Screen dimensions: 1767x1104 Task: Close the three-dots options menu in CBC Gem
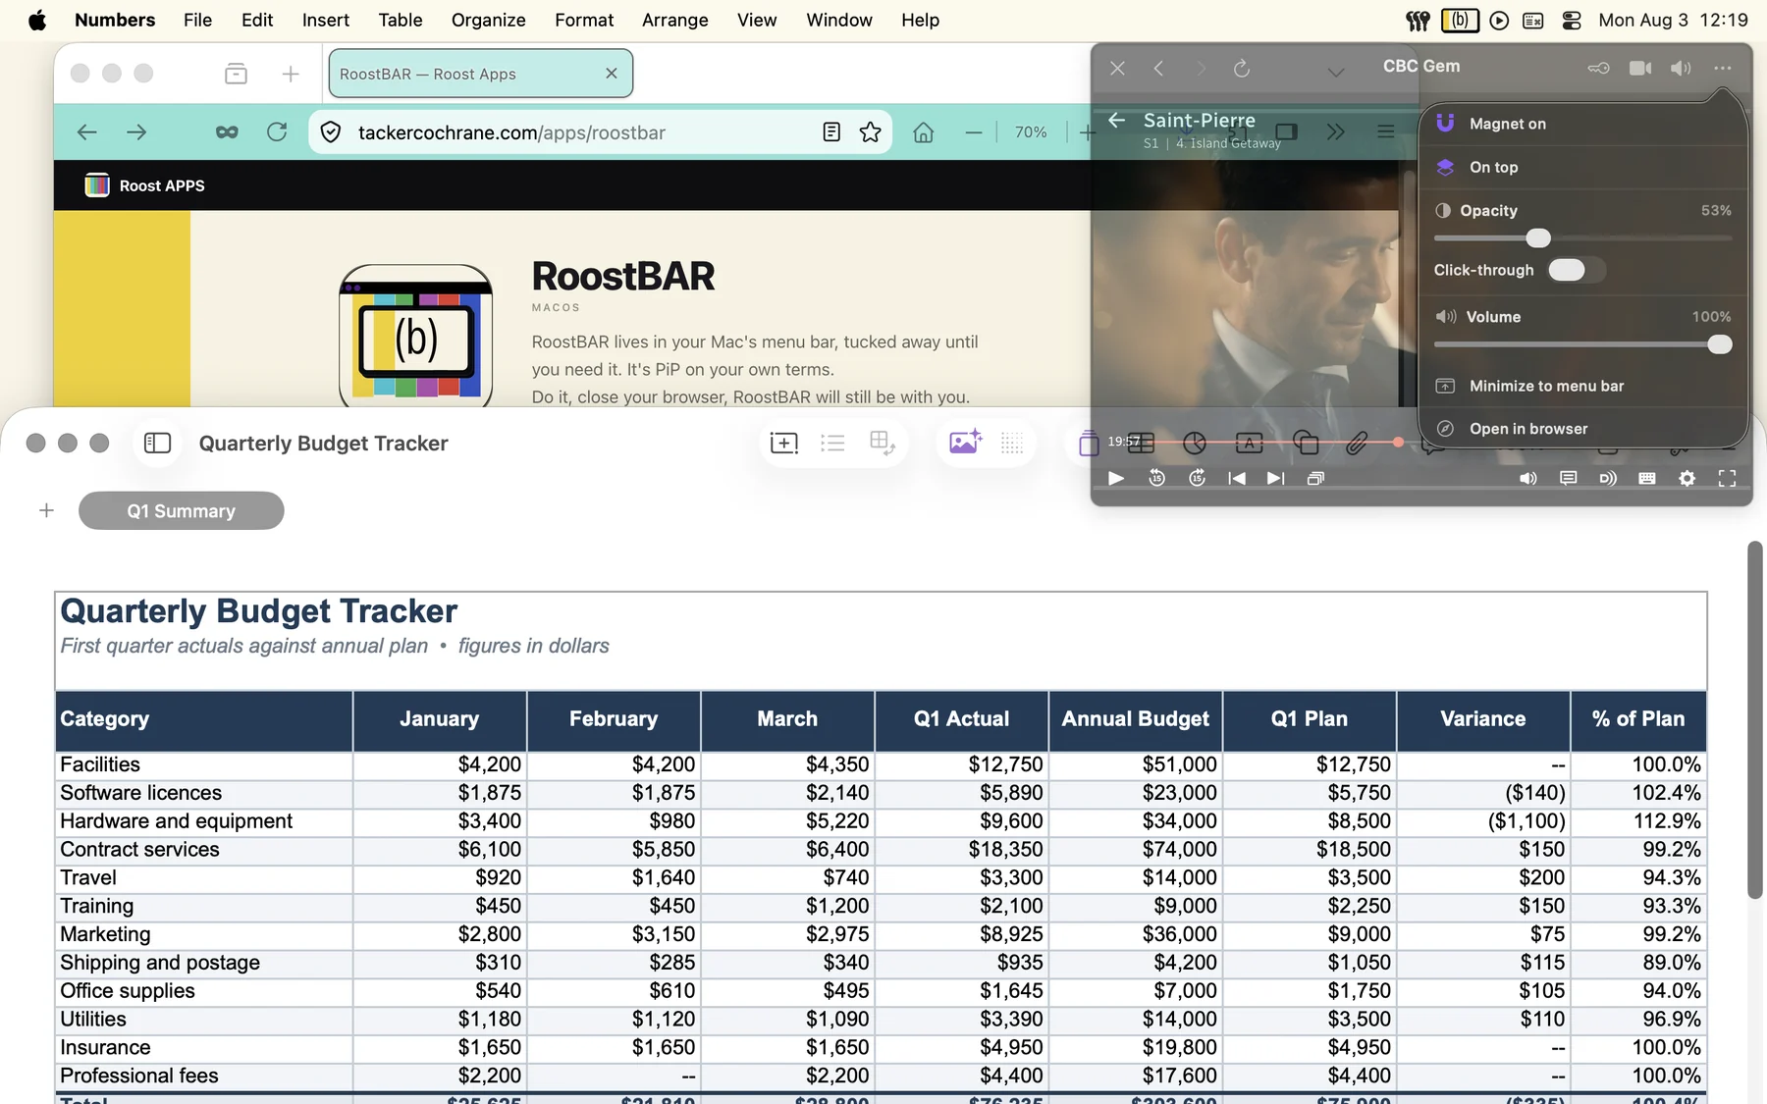pos(1723,68)
